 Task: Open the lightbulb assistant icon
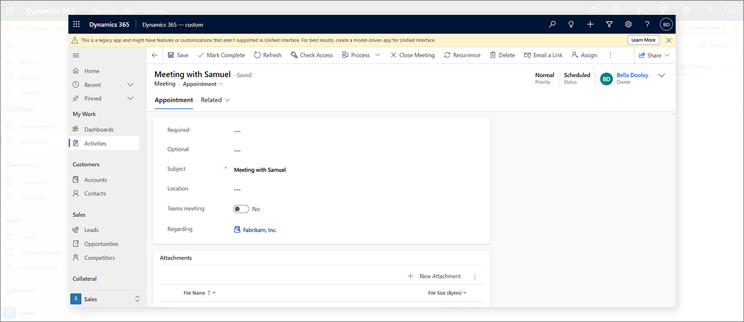pyautogui.click(x=571, y=25)
